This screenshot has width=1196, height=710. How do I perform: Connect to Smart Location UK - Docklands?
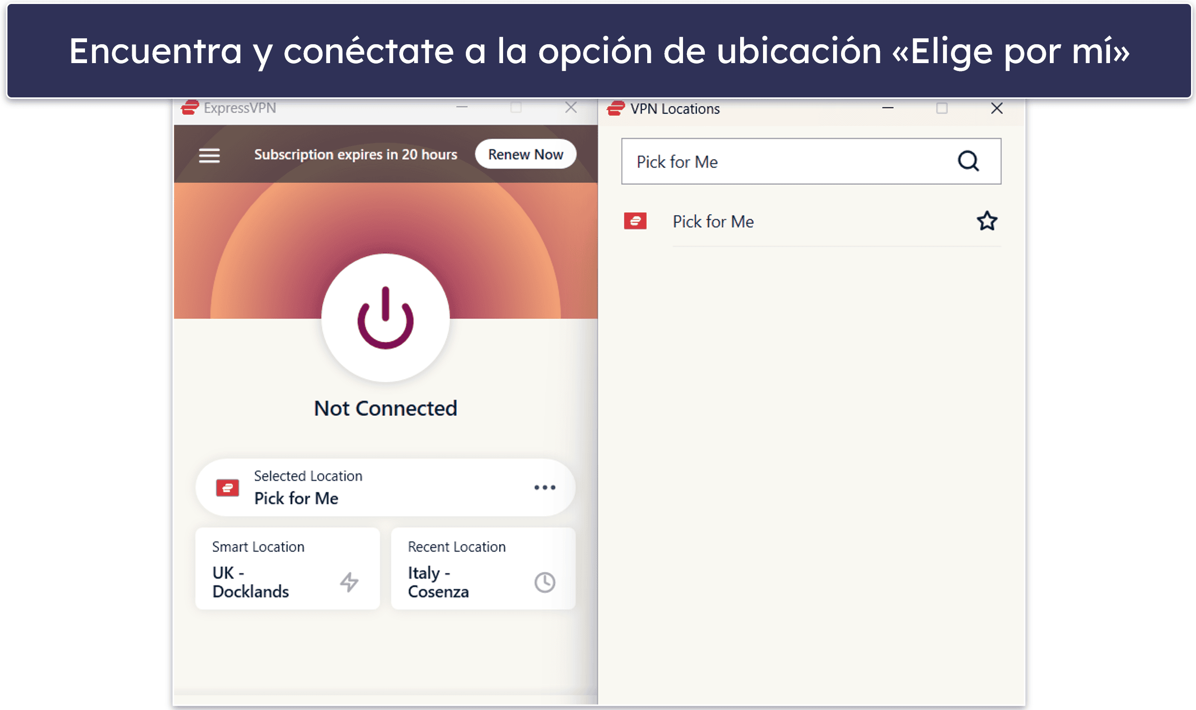coord(287,568)
